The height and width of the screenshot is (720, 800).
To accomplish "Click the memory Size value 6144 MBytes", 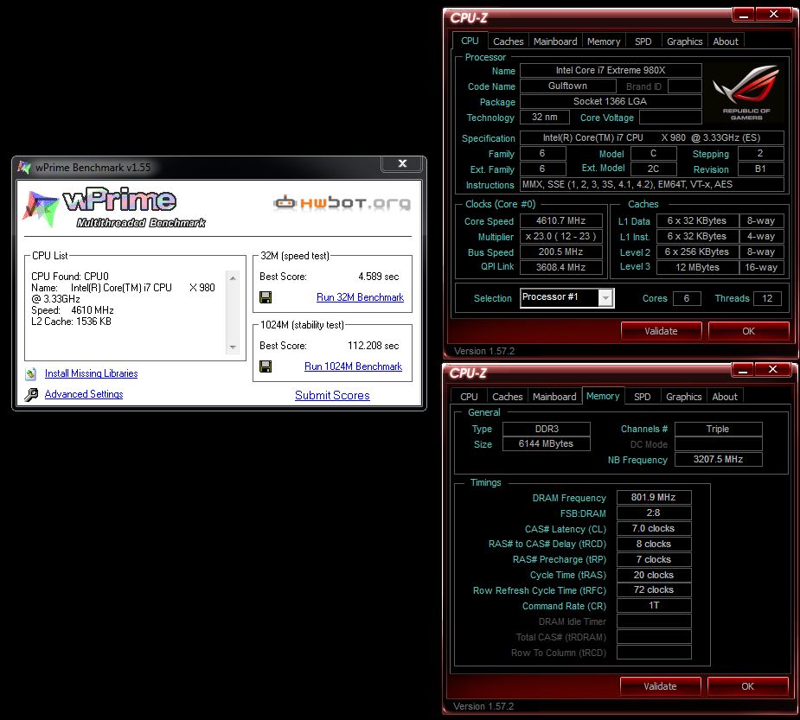I will (x=547, y=444).
